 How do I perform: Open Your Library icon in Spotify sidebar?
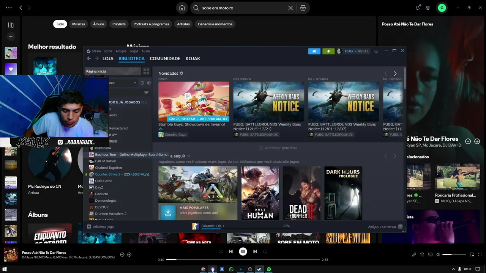11,25
